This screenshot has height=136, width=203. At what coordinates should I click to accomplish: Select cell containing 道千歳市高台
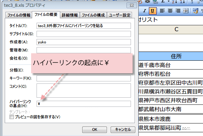pyautogui.click(x=171, y=65)
